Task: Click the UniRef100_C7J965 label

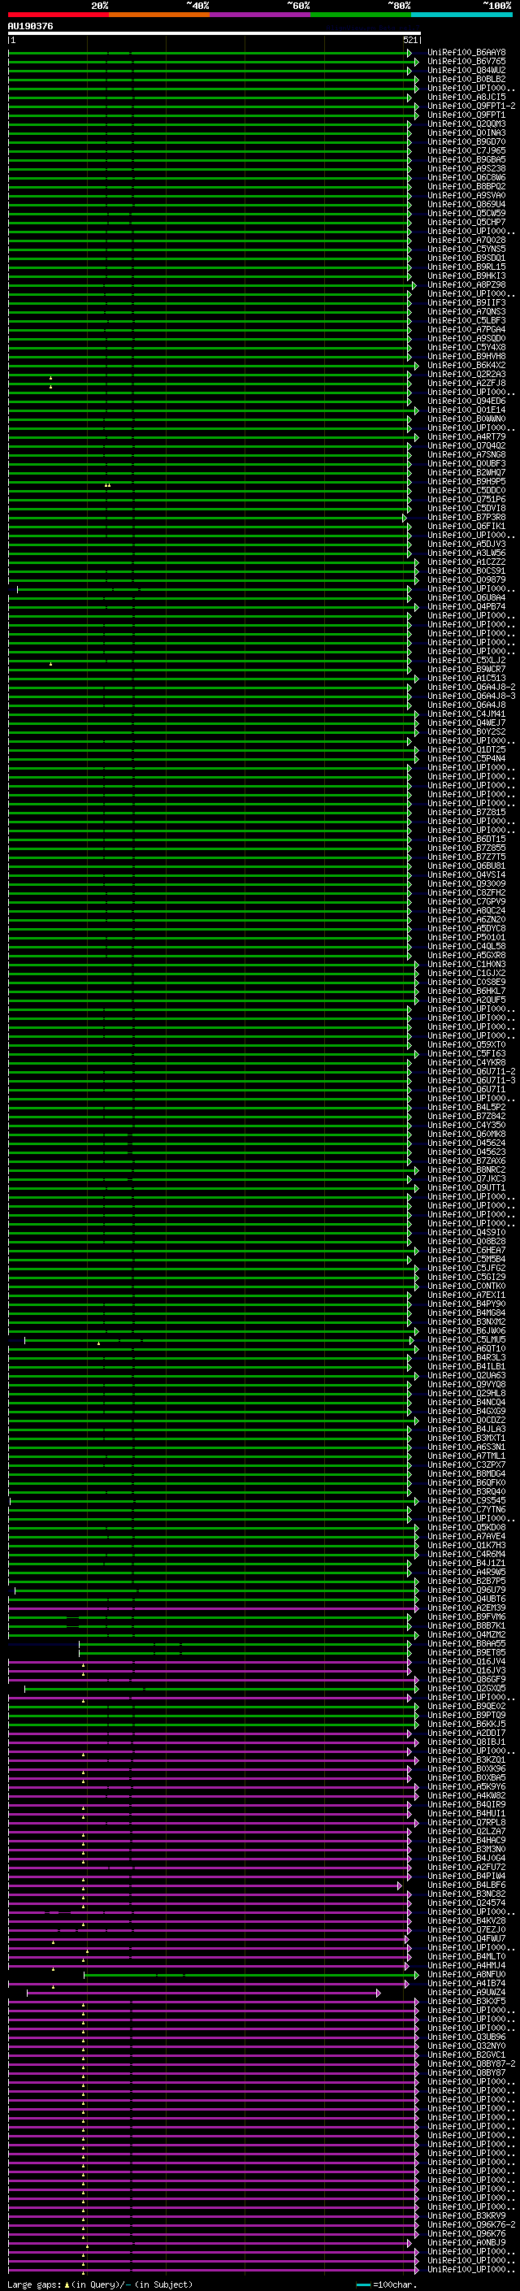Action: 466,150
